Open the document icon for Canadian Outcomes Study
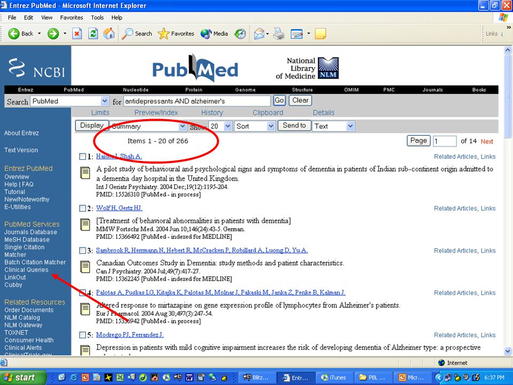This screenshot has height=385, width=513. tap(85, 267)
